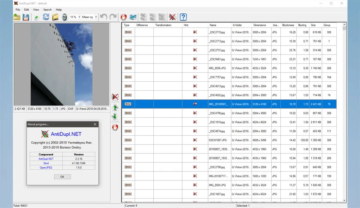Open options gear icon in toolbar

[x=65, y=17]
